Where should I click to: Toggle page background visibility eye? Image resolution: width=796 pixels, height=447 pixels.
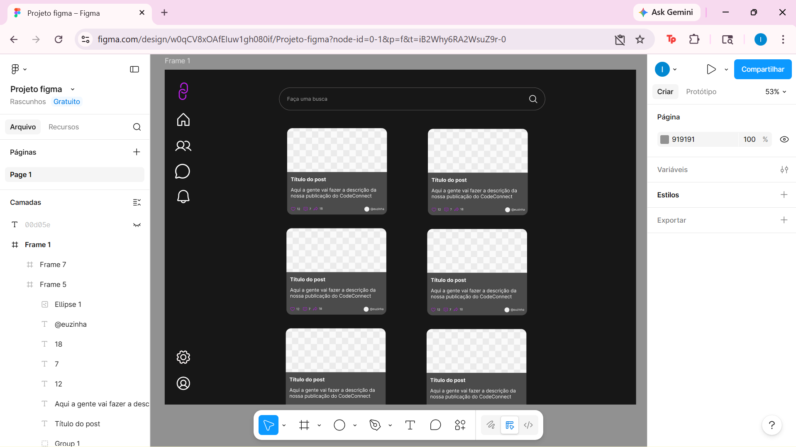pos(784,139)
